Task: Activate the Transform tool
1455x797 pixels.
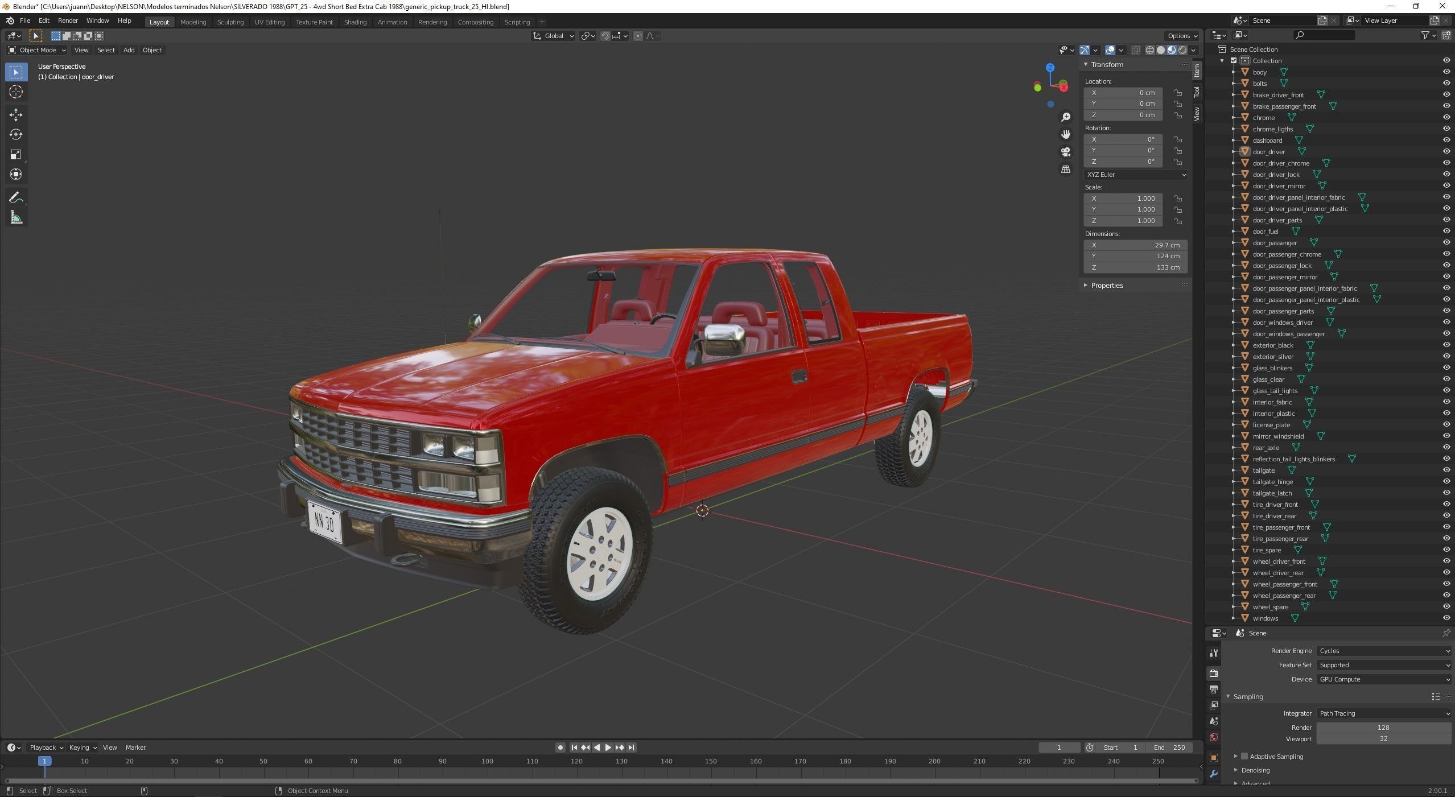Action: click(x=16, y=174)
